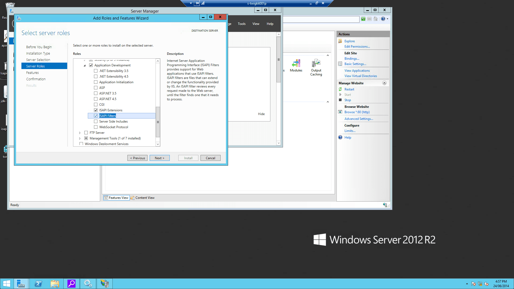Check the ASP.NET 4.5 checkbox
514x289 pixels.
point(96,99)
